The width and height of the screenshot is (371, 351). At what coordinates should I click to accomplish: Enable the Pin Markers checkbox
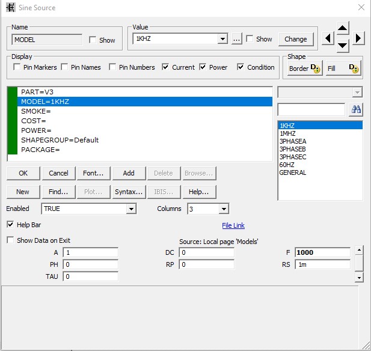coord(17,67)
